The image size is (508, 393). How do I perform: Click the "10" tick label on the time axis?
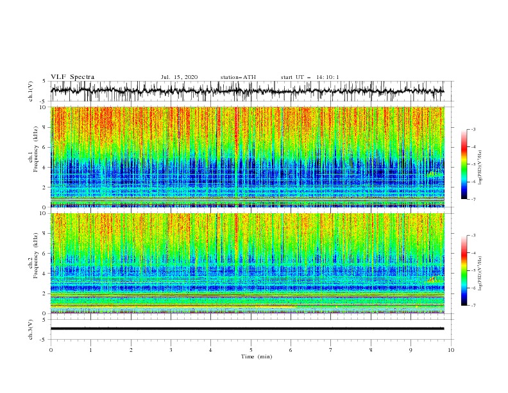pos(451,350)
